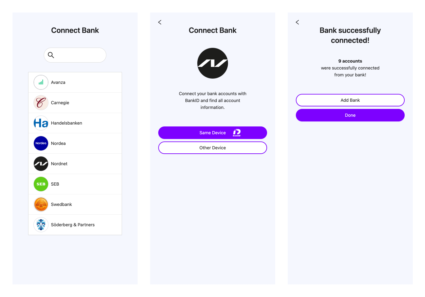Click the large Nordnet circular logo
425x297 pixels.
[212, 63]
